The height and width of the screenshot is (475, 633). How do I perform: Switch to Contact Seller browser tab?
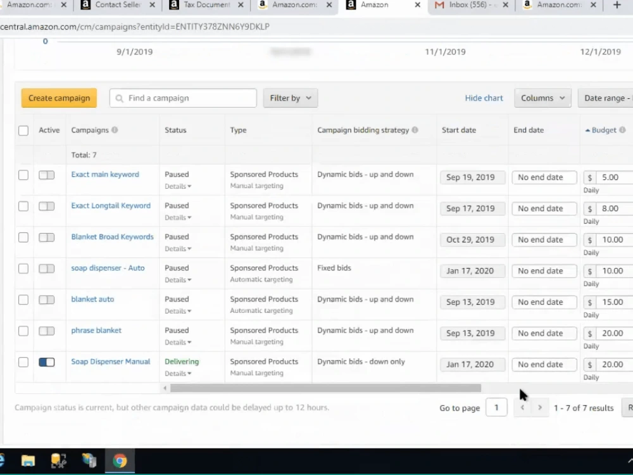pos(117,5)
